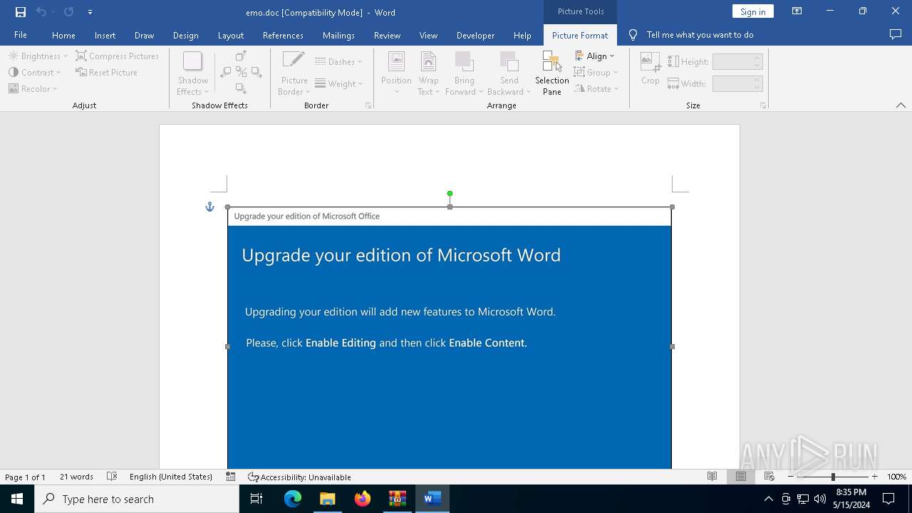
Task: Expand the Brightness dropdown
Action: click(38, 56)
